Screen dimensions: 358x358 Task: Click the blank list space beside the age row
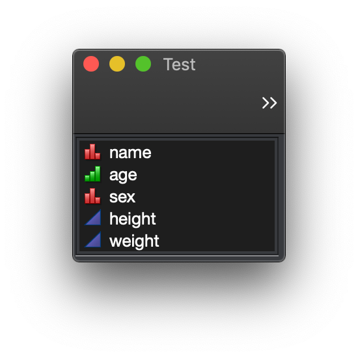point(206,174)
